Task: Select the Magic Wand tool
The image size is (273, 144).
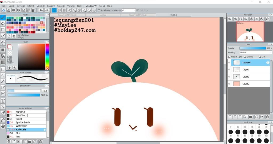Action: click(3, 81)
